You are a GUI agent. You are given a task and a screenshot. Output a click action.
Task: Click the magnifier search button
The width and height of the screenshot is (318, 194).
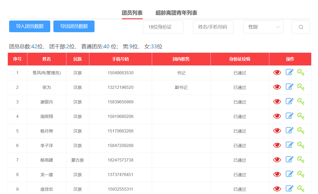(301, 27)
